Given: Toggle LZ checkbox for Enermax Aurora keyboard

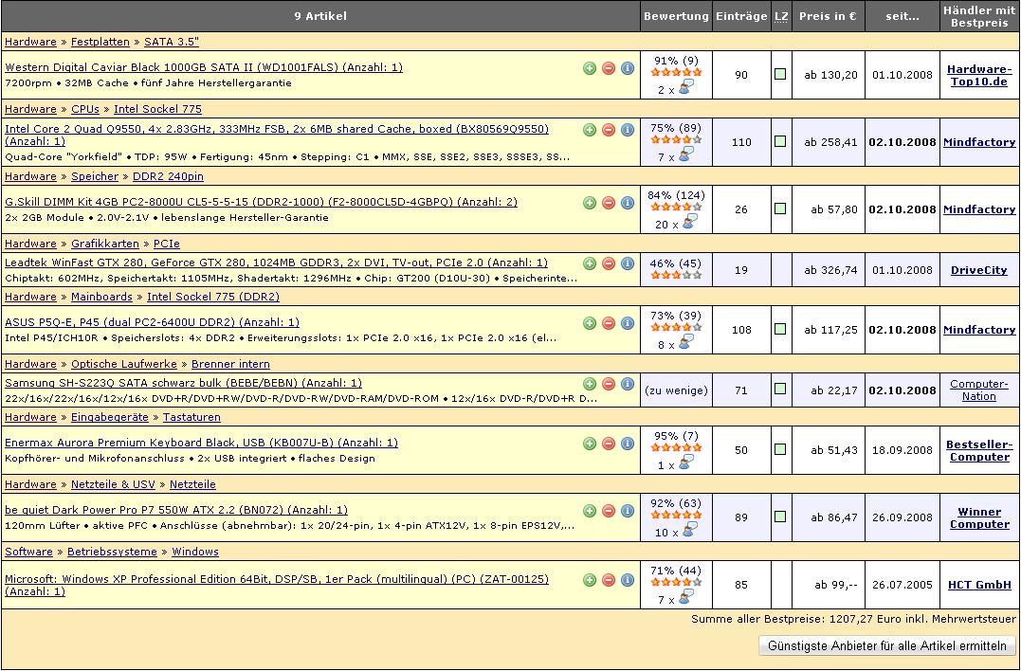Looking at the screenshot, I should coord(780,449).
